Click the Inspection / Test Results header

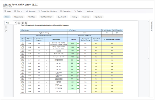(85, 36)
